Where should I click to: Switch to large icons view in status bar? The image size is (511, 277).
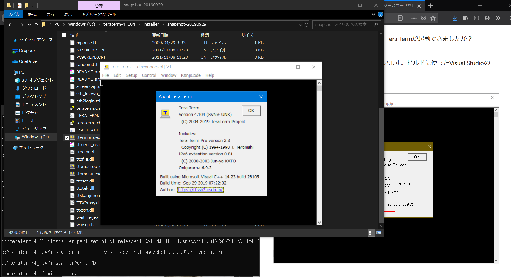click(x=379, y=233)
